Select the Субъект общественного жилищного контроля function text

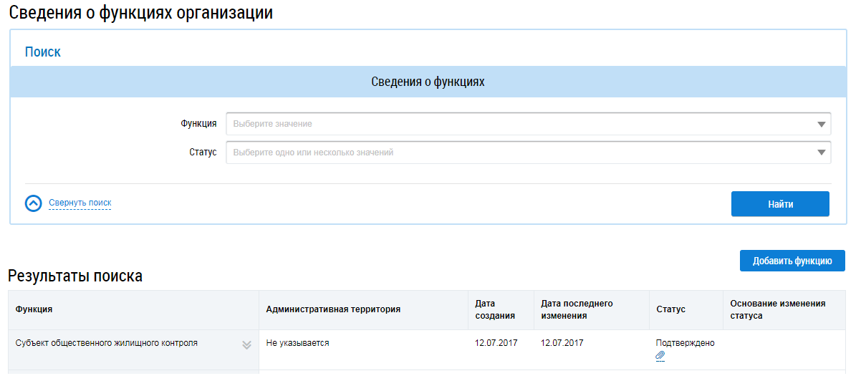(106, 343)
